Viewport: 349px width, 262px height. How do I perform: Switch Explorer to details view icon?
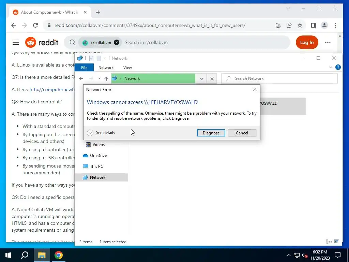coord(329,242)
